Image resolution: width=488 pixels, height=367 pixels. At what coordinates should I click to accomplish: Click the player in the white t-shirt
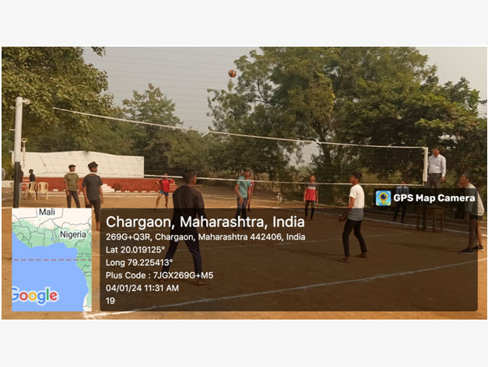click(x=354, y=216)
